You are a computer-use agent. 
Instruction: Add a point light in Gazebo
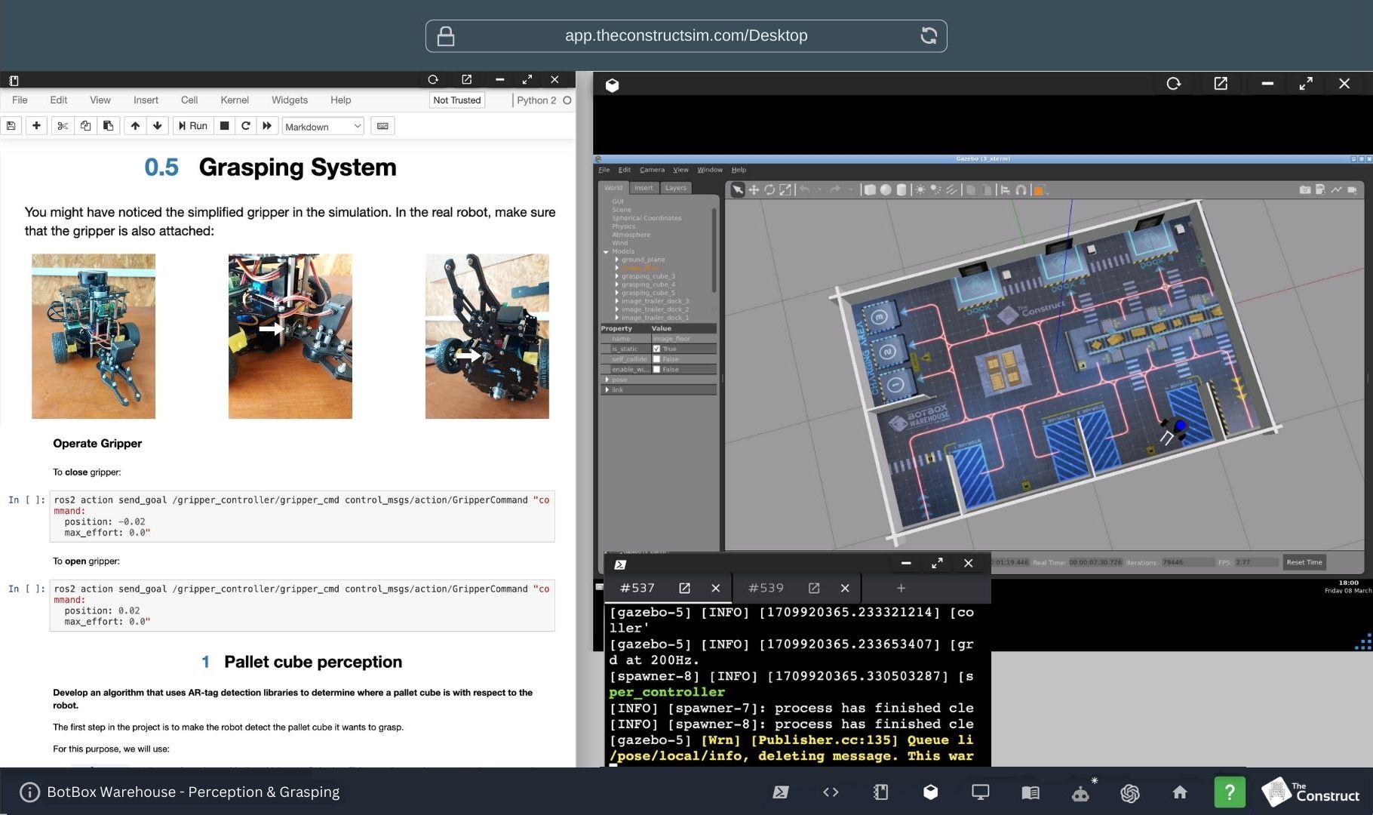[x=920, y=190]
